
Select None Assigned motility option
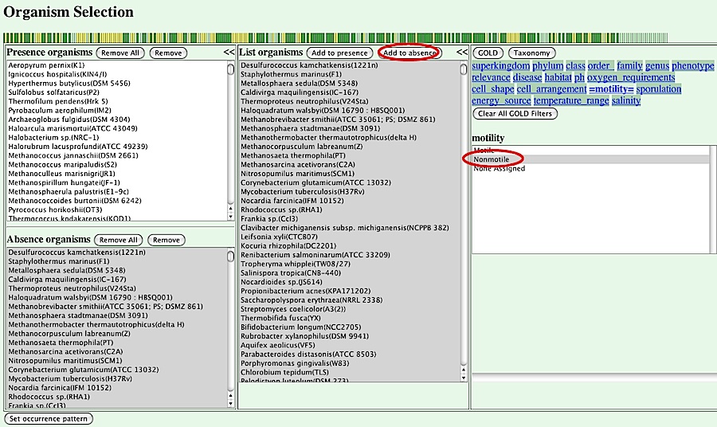click(x=499, y=168)
